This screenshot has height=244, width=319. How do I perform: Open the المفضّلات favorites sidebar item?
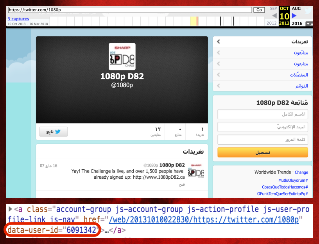(x=262, y=75)
